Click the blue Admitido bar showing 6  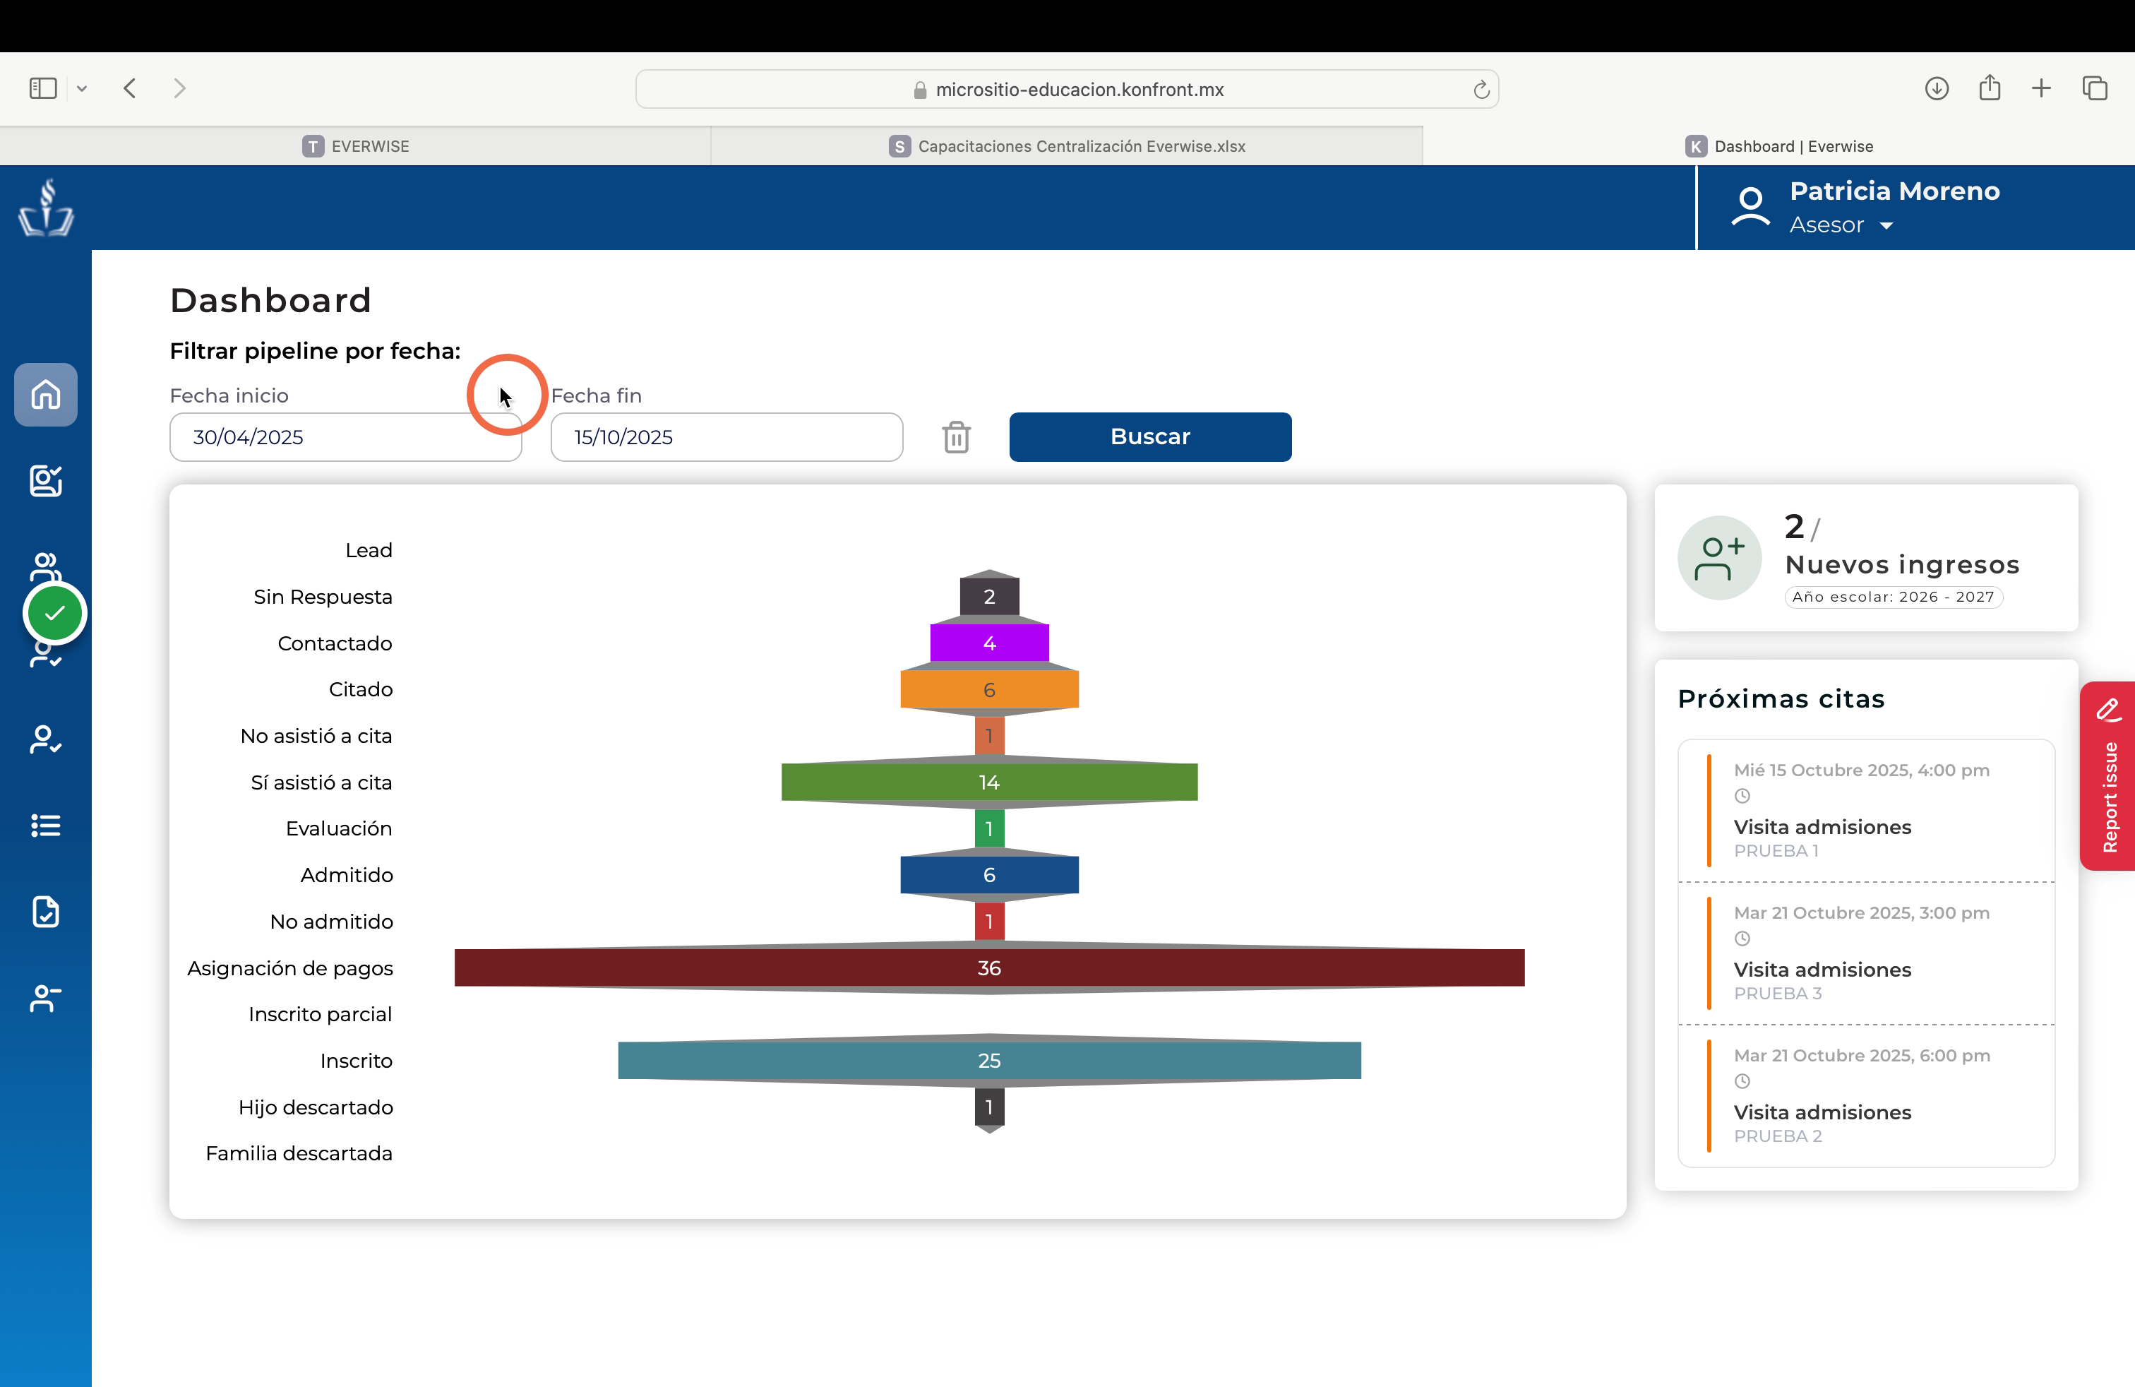tap(989, 875)
